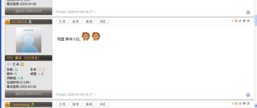Set post 4 font size to 大
The width and height of the screenshot is (257, 108).
pos(248,21)
